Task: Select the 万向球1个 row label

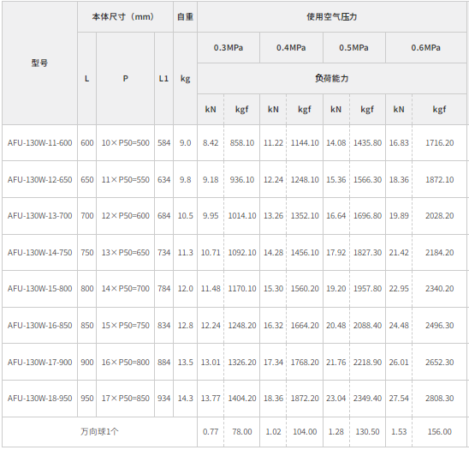Action: 99,432
